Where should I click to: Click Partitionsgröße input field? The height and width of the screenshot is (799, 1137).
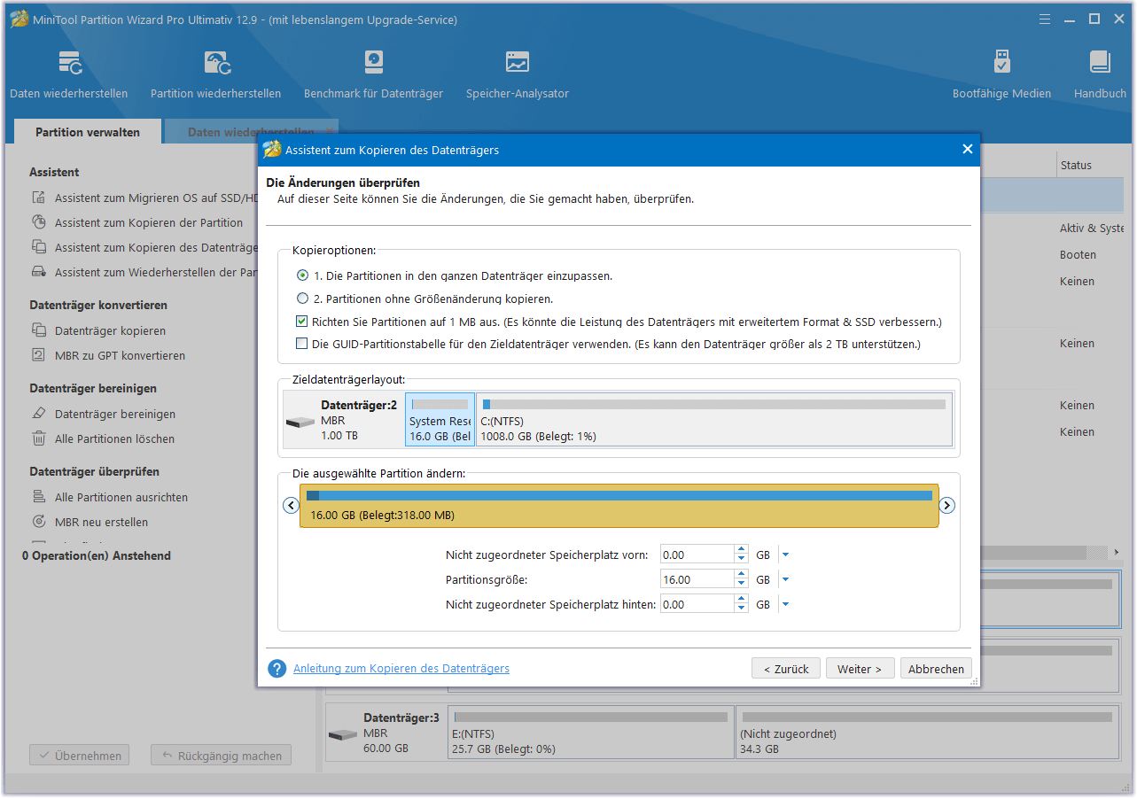point(697,580)
